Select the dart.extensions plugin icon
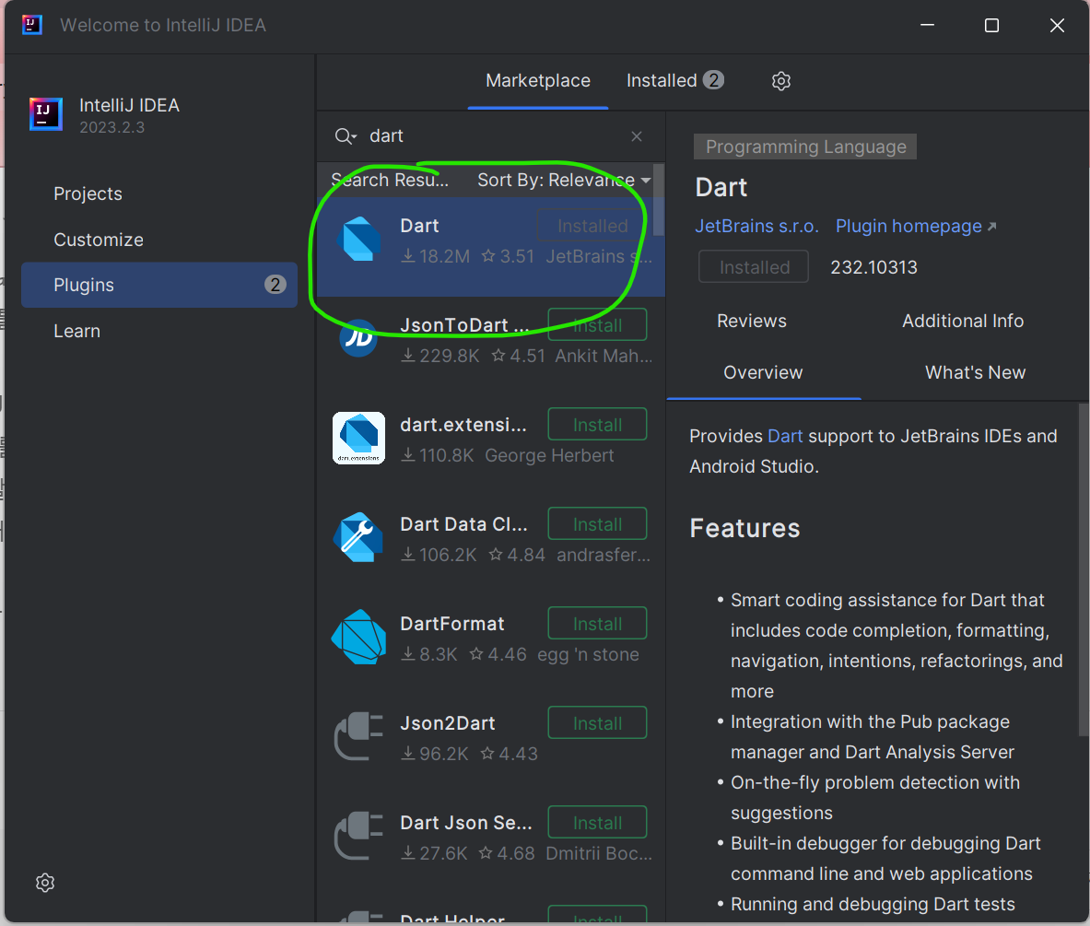Viewport: 1090px width, 926px height. 358,438
